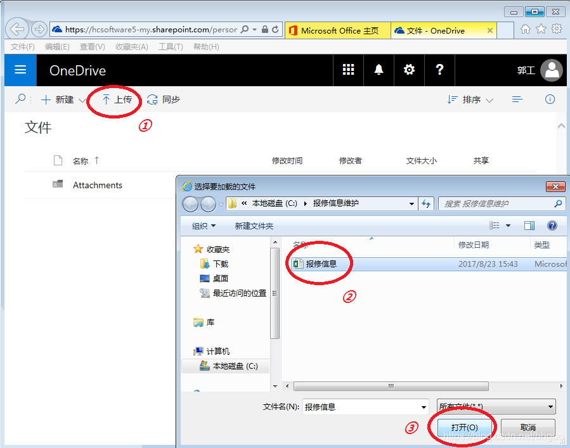Open help with the question mark icon
The height and width of the screenshot is (448, 570).
(x=439, y=70)
